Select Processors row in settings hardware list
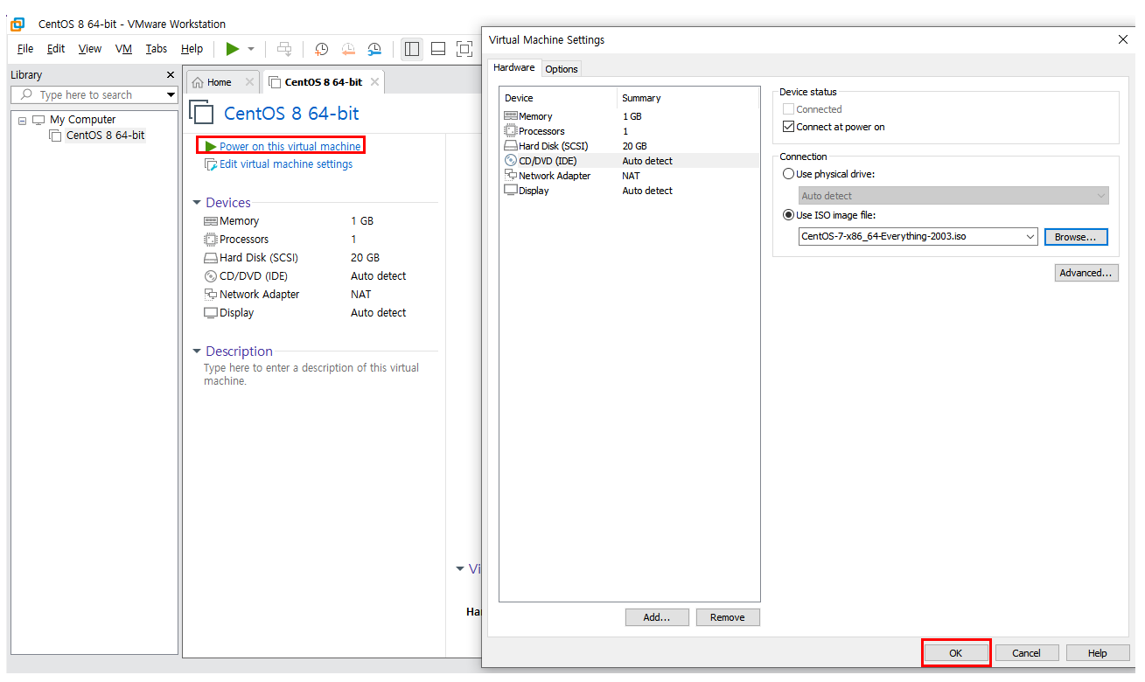 coord(629,131)
